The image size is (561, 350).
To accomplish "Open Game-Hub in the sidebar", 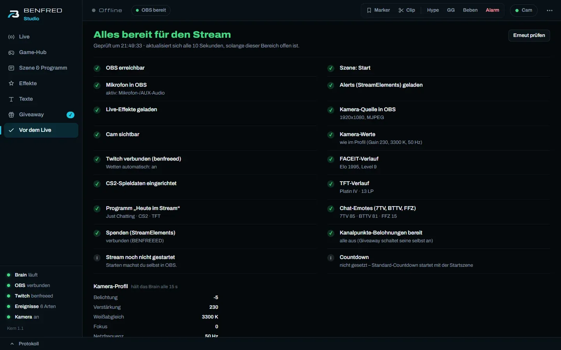I will point(41,52).
